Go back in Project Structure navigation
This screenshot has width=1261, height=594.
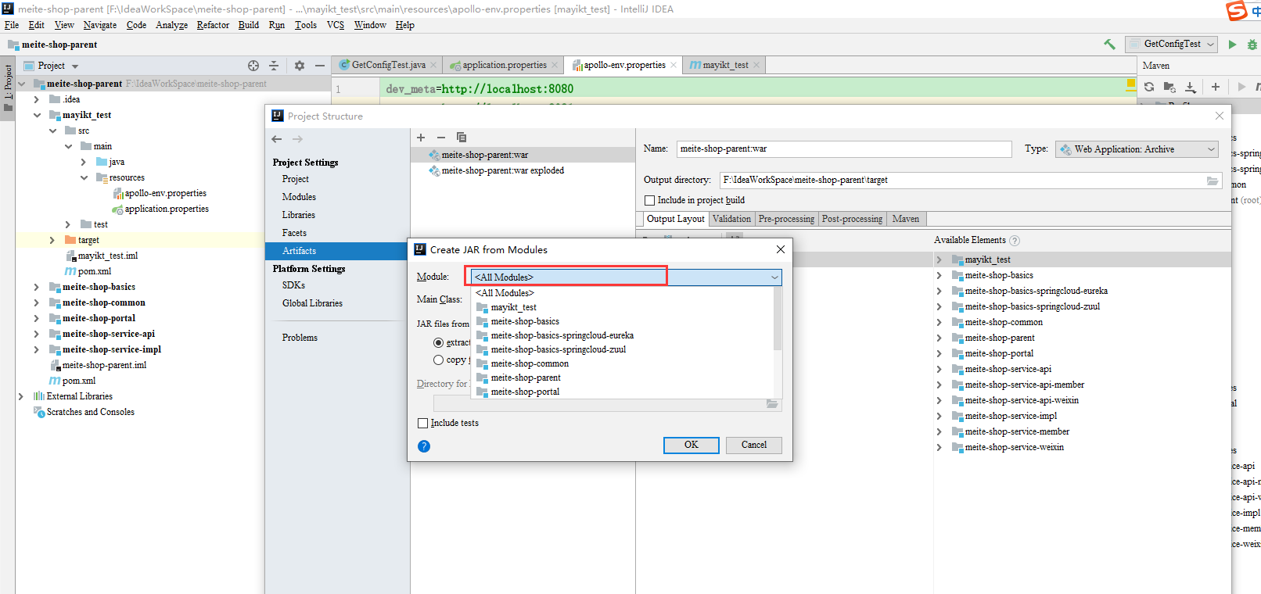pos(277,139)
